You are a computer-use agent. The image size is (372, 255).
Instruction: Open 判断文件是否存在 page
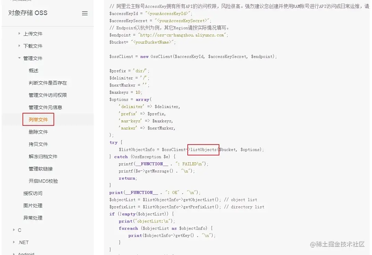(48, 83)
